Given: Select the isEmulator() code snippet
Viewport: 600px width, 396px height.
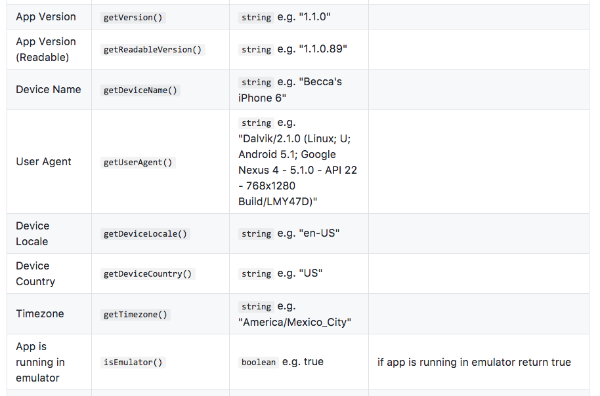Looking at the screenshot, I should coord(133,363).
